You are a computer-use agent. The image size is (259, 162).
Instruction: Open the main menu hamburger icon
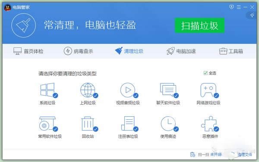239,7
